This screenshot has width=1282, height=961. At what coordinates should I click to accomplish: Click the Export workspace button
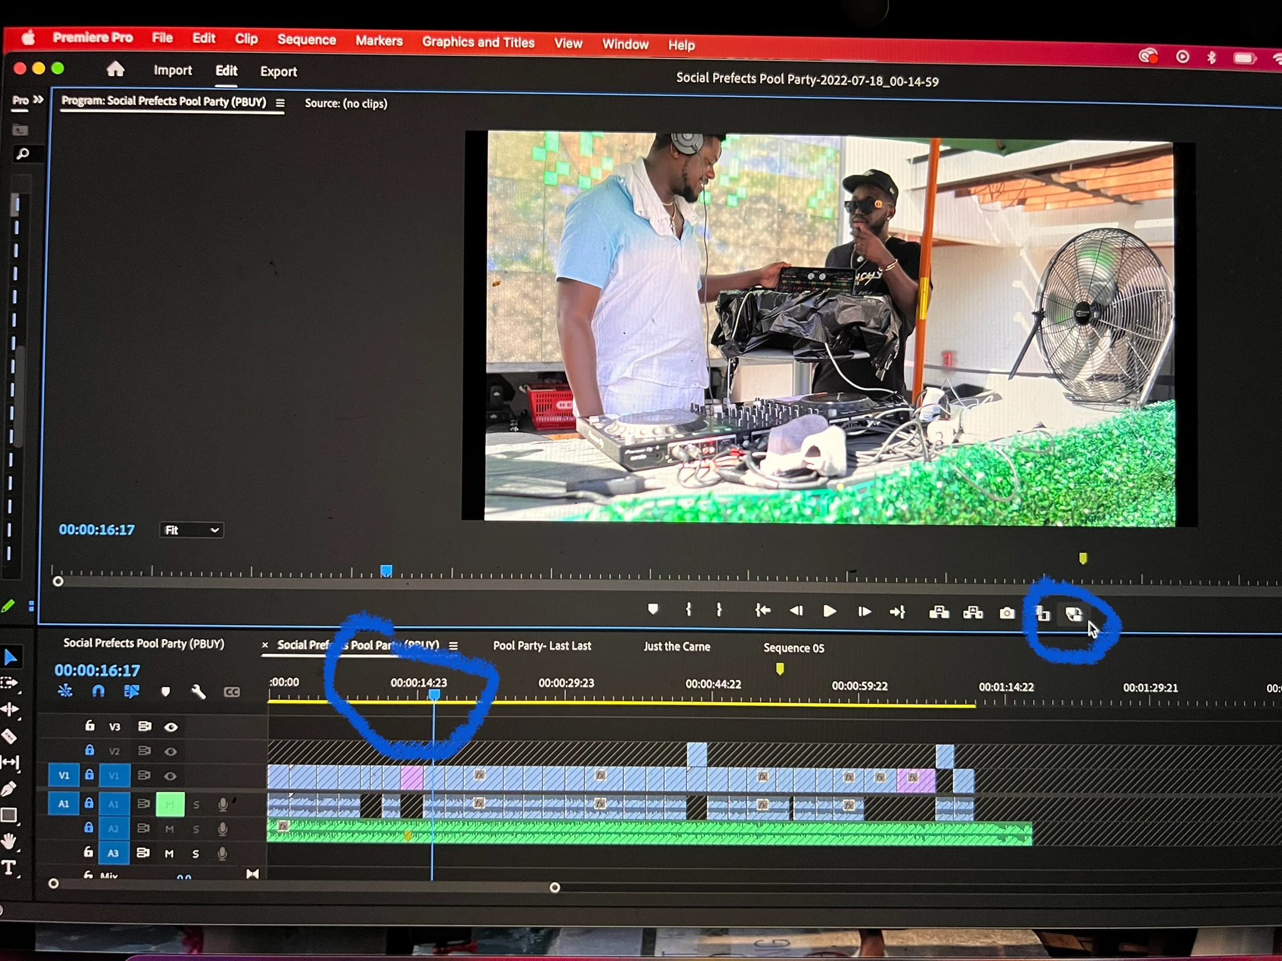coord(278,72)
